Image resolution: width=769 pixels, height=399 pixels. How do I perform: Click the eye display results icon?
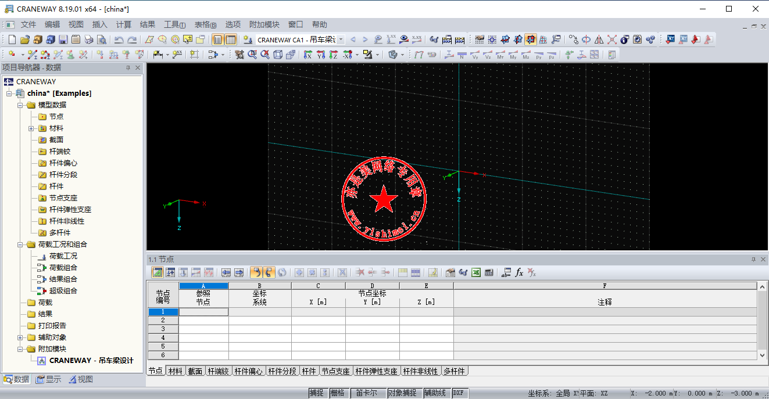(x=404, y=39)
